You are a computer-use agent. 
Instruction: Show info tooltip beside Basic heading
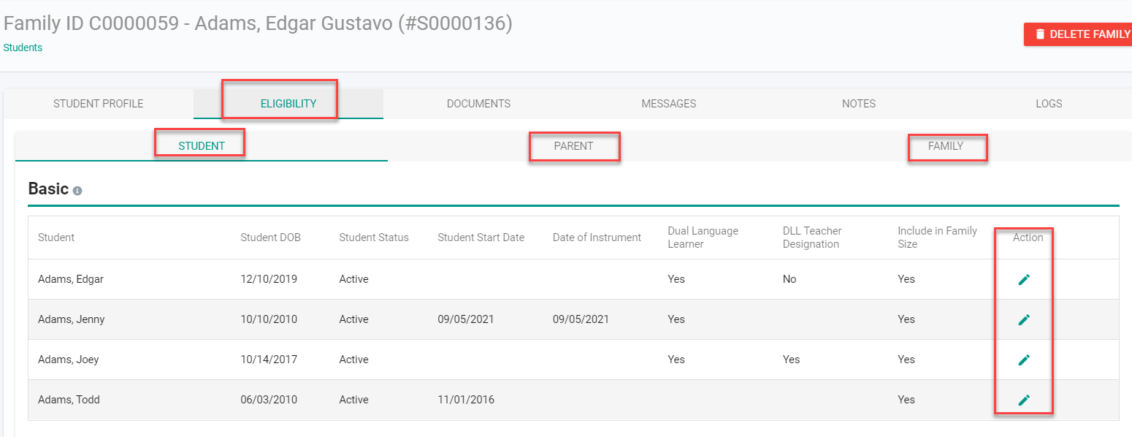point(77,191)
